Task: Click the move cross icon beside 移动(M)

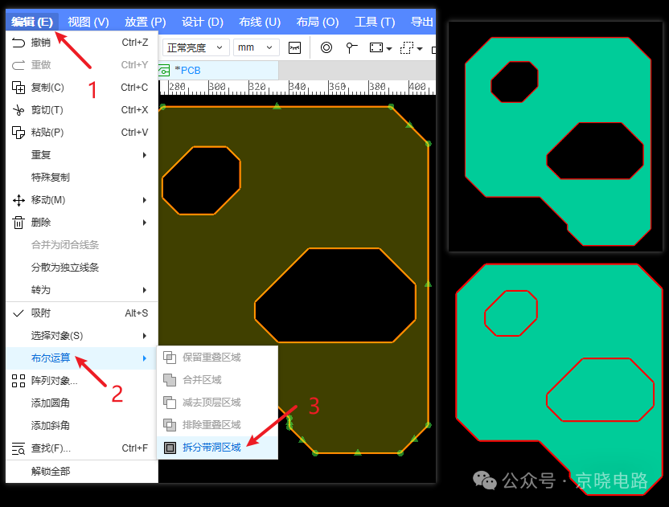Action: 18,200
